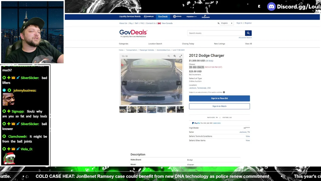
Task: Open the Bid4Assets brand logo
Action: 206,17
